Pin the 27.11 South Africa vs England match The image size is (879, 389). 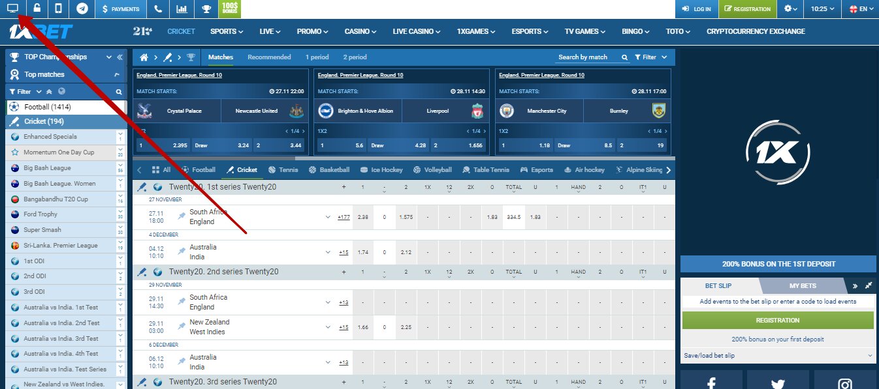point(182,216)
